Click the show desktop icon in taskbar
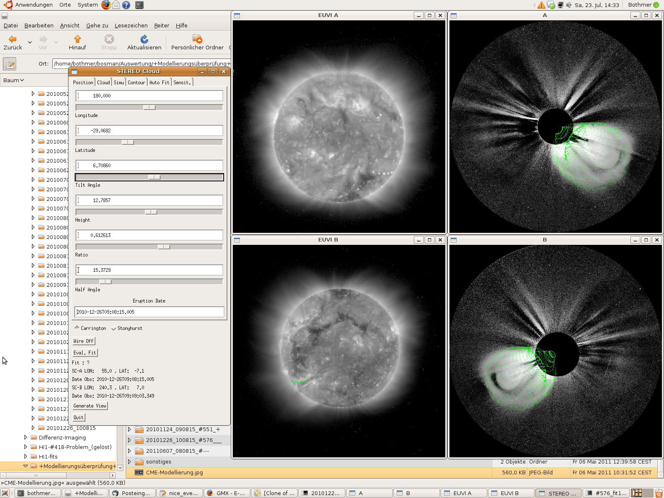This screenshot has width=664, height=498. (x=5, y=493)
